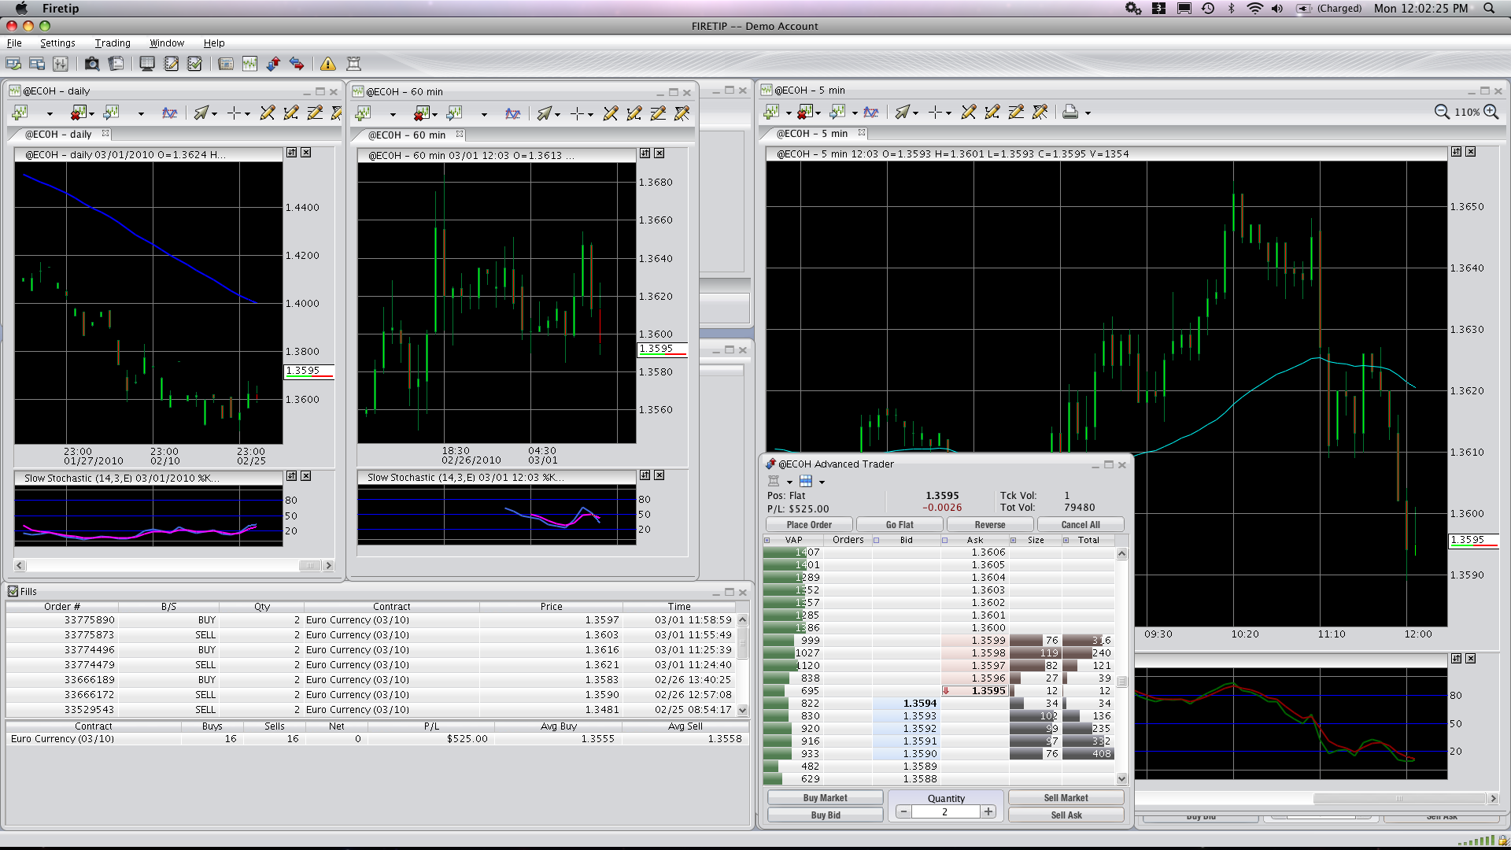Image resolution: width=1511 pixels, height=850 pixels.
Task: Open the Firetip application menu
Action: (61, 9)
